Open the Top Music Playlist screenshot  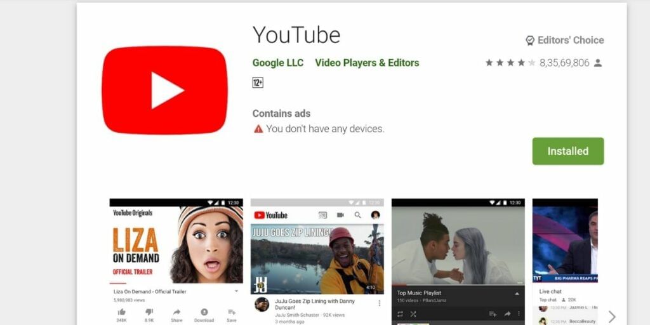click(458, 262)
